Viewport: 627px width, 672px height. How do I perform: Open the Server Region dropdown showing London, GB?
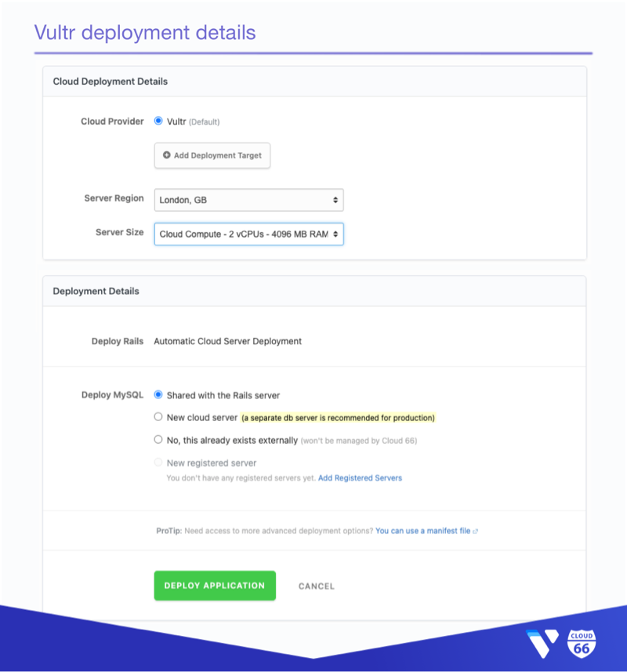(x=248, y=200)
